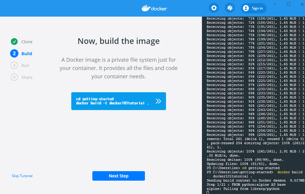Click 'Resolving deltas: 100% (99/99), done.' line
The height and width of the screenshot is (194, 305).
pyautogui.click(x=245, y=160)
